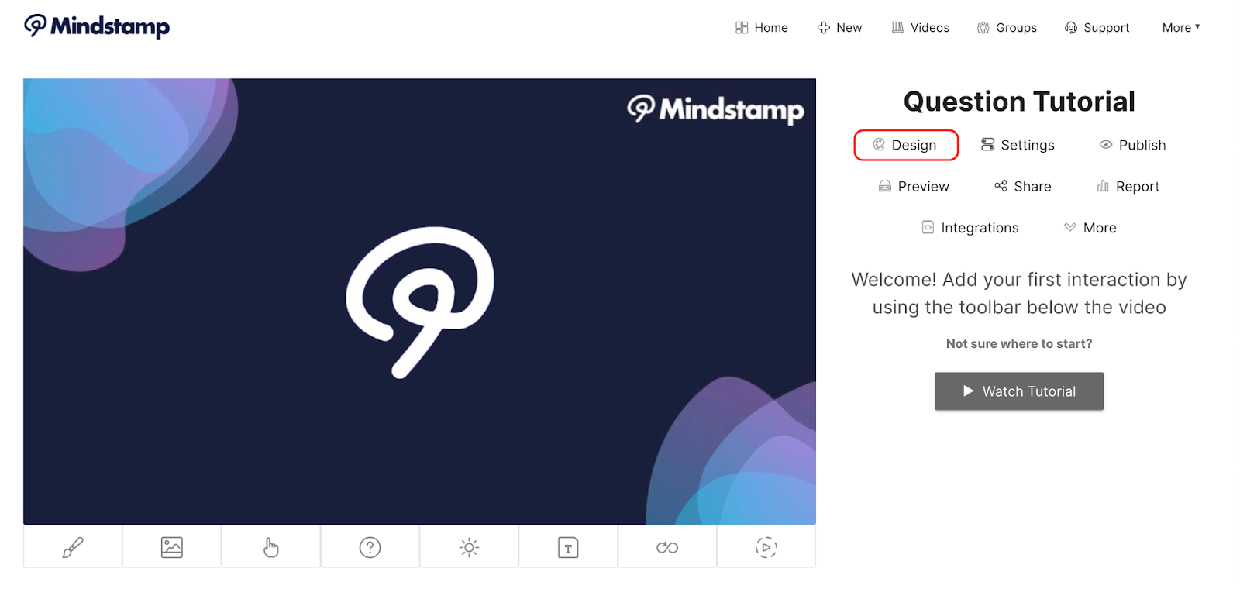The image size is (1240, 589).
Task: Open the Design tab
Action: coord(906,145)
